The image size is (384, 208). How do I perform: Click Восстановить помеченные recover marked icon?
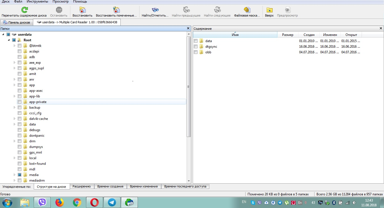(116, 10)
